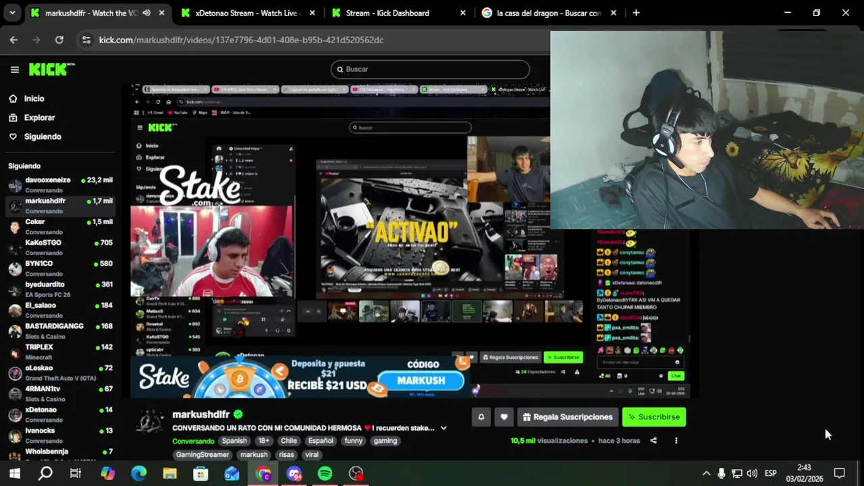Viewport: 864px width, 486px height.
Task: Open Coker channel in following list
Action: coord(60,227)
